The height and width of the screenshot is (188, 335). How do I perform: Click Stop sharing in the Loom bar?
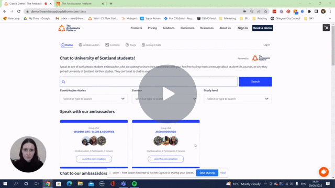point(207,173)
